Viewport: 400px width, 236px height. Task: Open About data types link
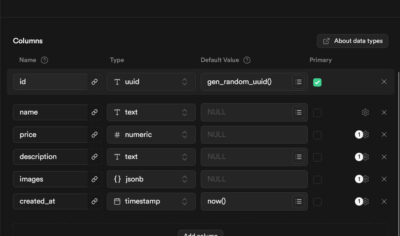click(352, 41)
